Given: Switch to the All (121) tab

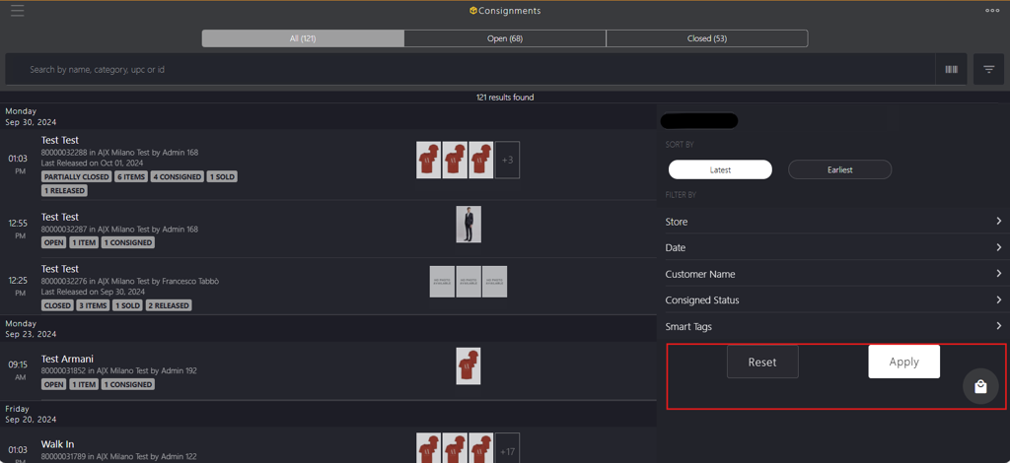Looking at the screenshot, I should pyautogui.click(x=303, y=38).
